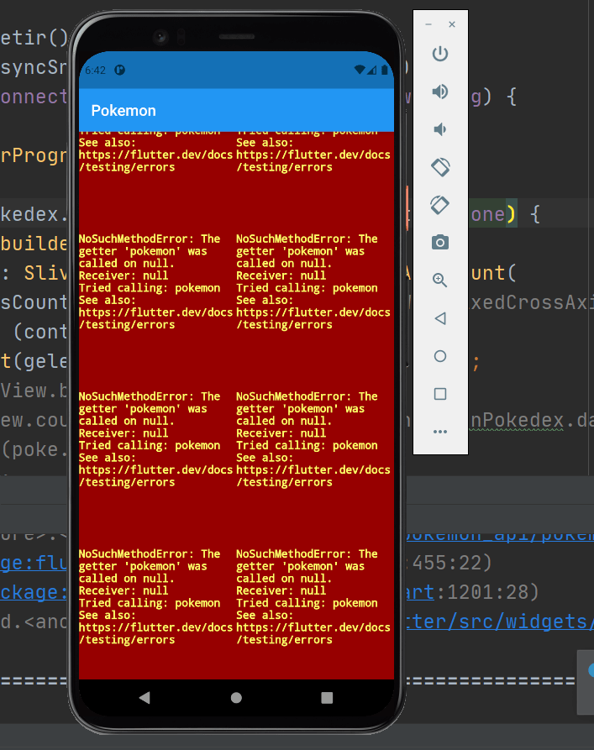Click the emulator toolbar Overview square
Screen dimensions: 594x750
point(440,394)
